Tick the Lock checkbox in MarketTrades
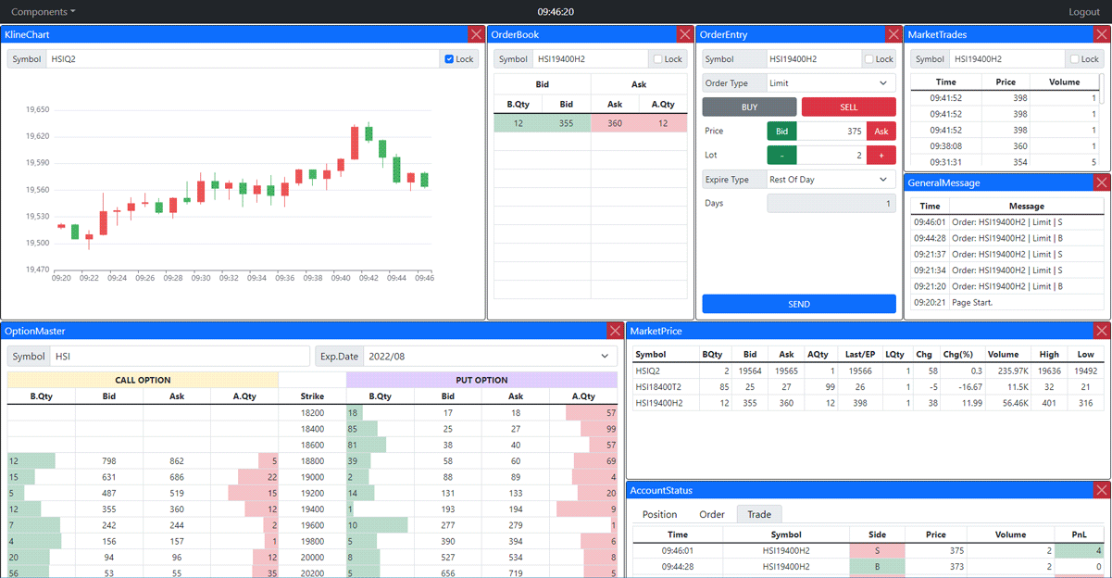Viewport: 1112px width, 578px height. pyautogui.click(x=1075, y=59)
